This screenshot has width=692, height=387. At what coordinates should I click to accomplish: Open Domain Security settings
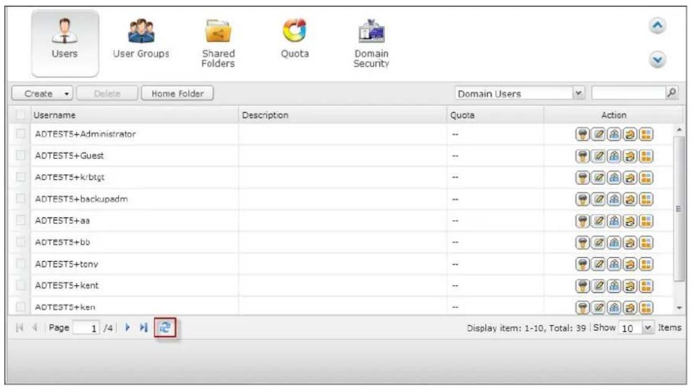371,43
